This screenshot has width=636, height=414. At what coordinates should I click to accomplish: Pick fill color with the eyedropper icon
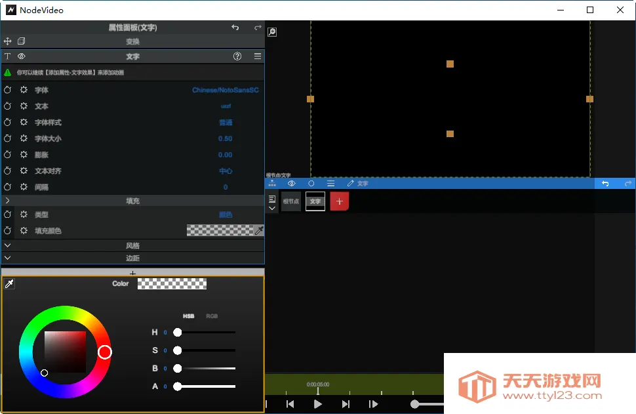point(260,230)
